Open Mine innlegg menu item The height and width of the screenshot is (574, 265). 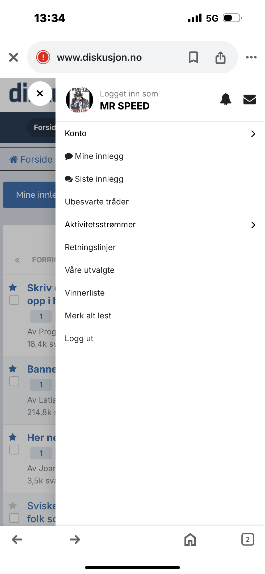(94, 156)
